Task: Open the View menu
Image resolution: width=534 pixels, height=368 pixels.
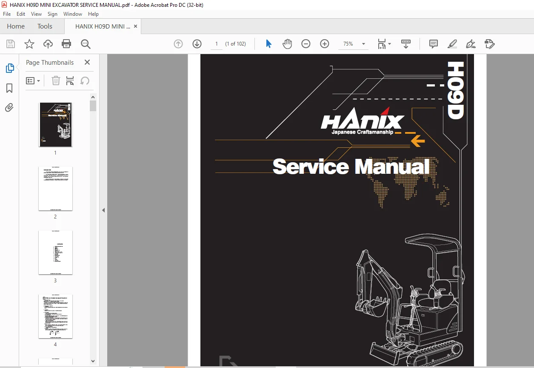Action: [x=36, y=14]
